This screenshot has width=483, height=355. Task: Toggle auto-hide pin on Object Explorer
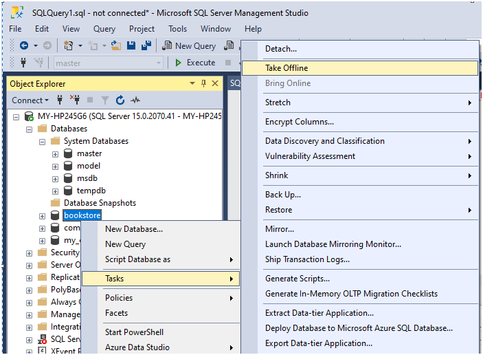coord(203,83)
